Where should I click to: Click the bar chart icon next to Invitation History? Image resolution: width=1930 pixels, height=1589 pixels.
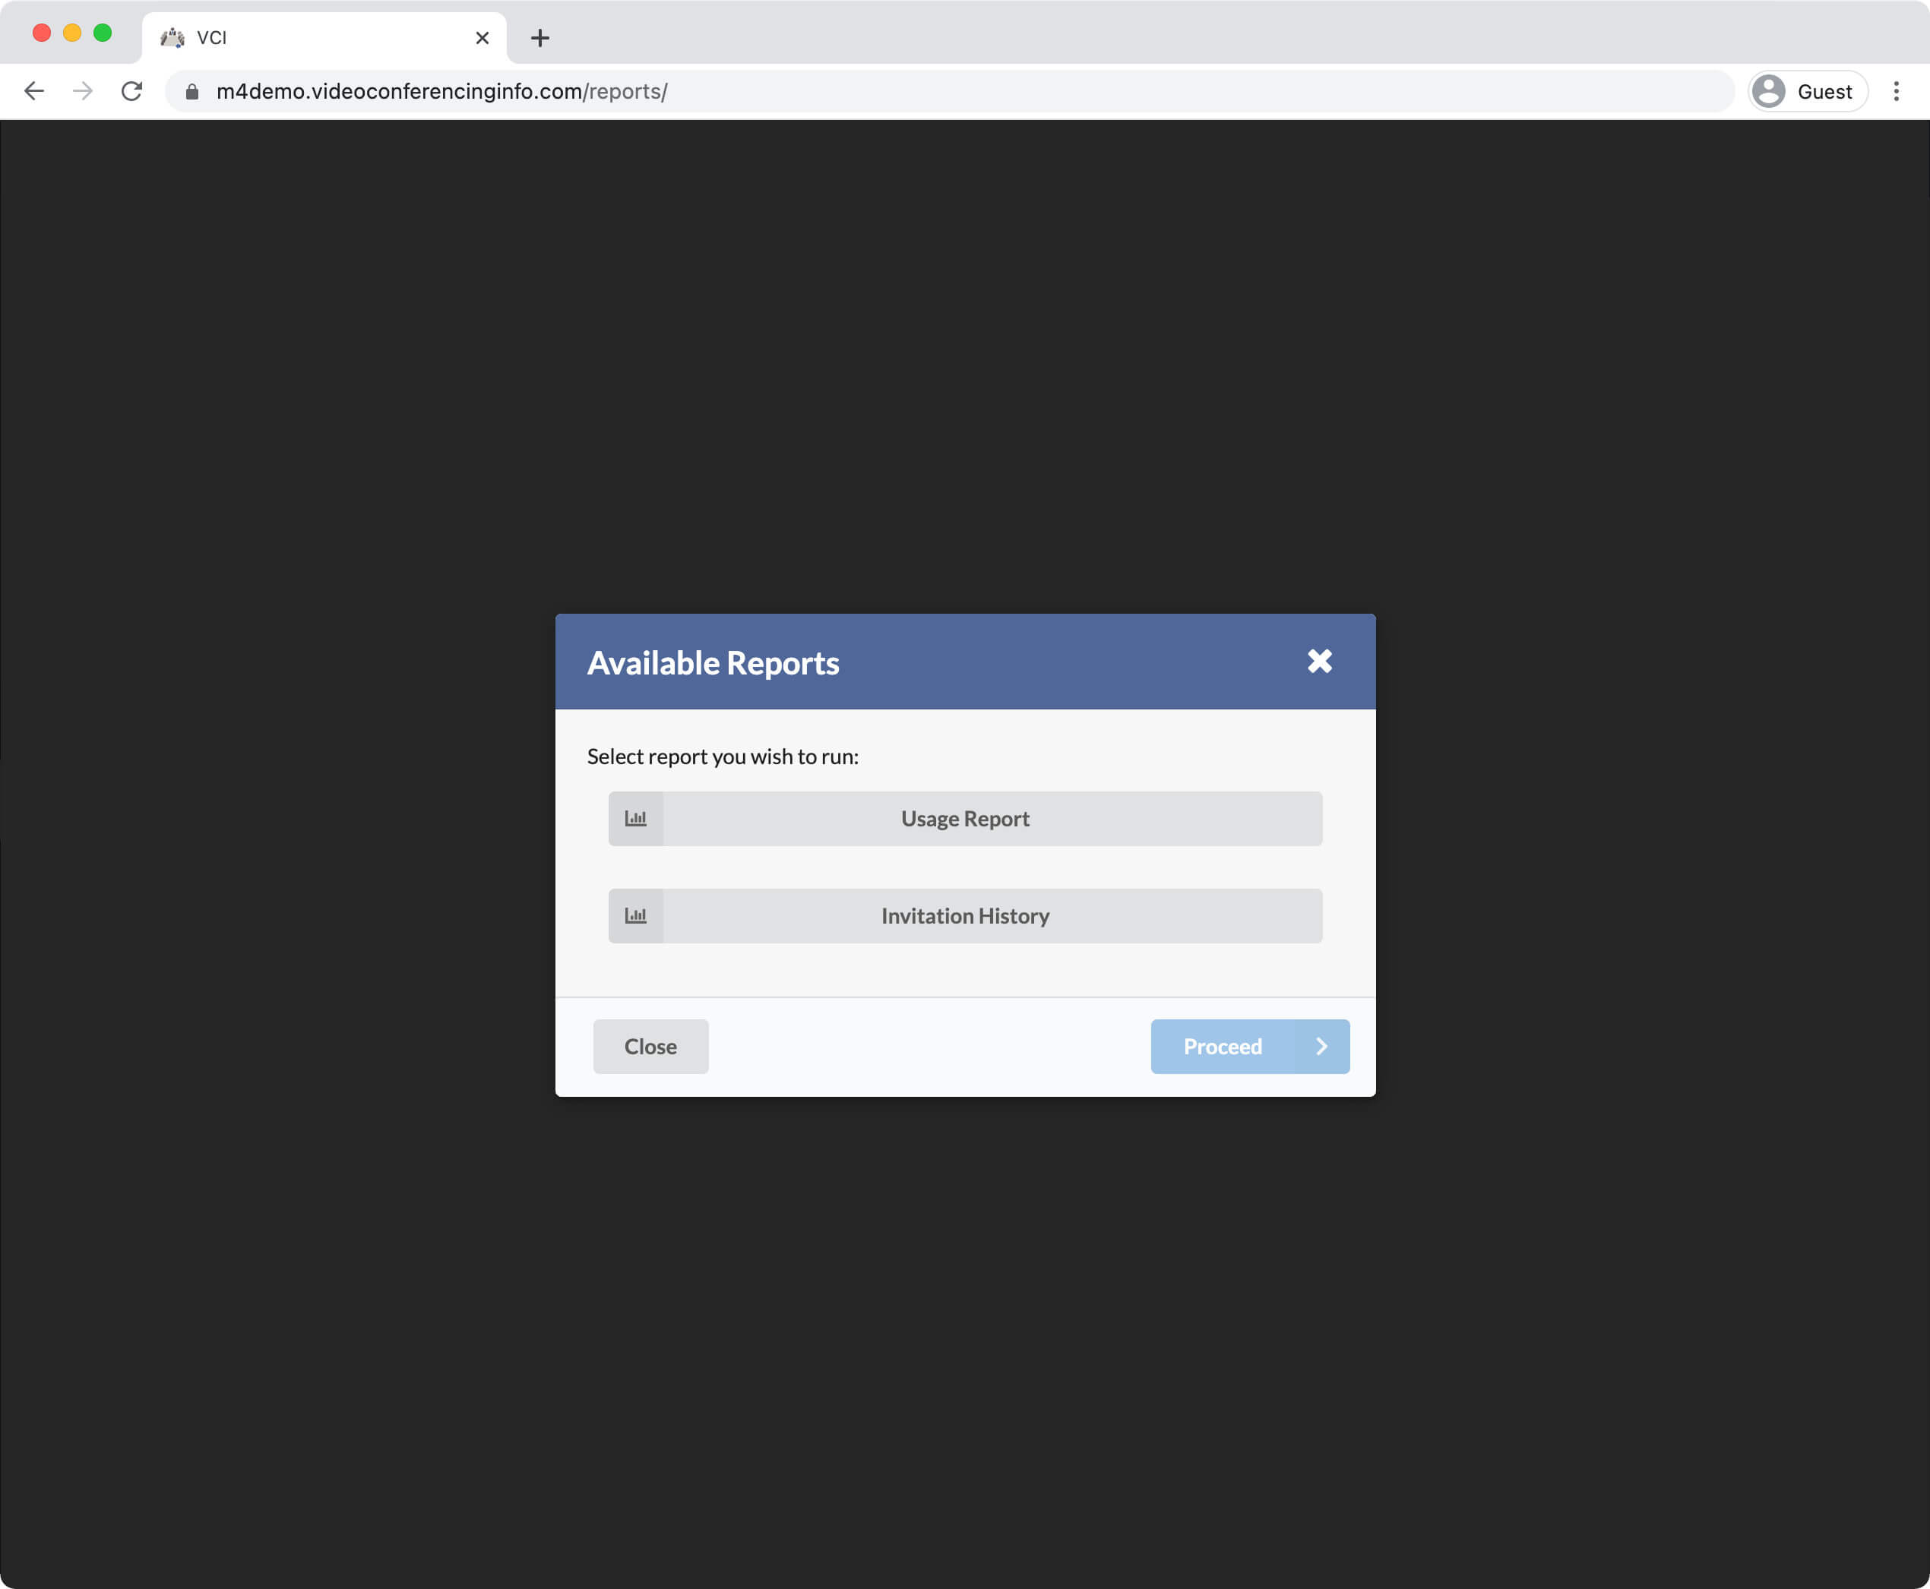pyautogui.click(x=637, y=916)
